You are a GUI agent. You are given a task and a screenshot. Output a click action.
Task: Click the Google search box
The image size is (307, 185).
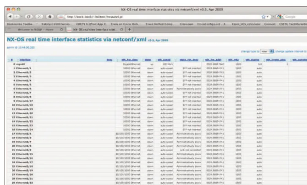click(296, 17)
